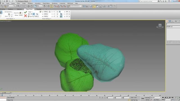Select the Select and Move tool

coord(29,6)
